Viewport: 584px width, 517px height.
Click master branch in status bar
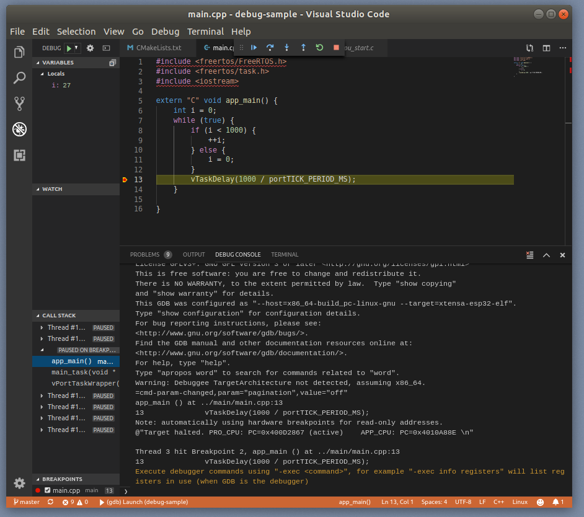(26, 502)
